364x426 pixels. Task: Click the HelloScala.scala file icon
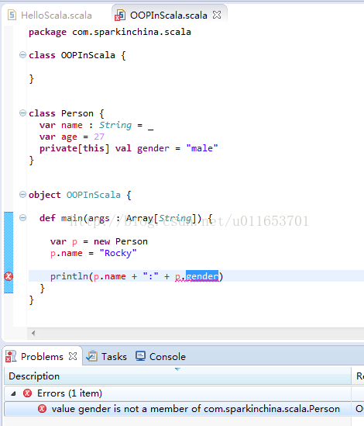coord(12,15)
